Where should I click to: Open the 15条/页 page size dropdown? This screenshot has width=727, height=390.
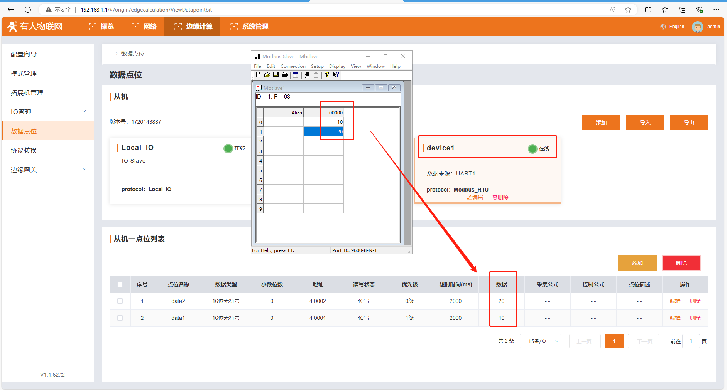click(x=540, y=341)
